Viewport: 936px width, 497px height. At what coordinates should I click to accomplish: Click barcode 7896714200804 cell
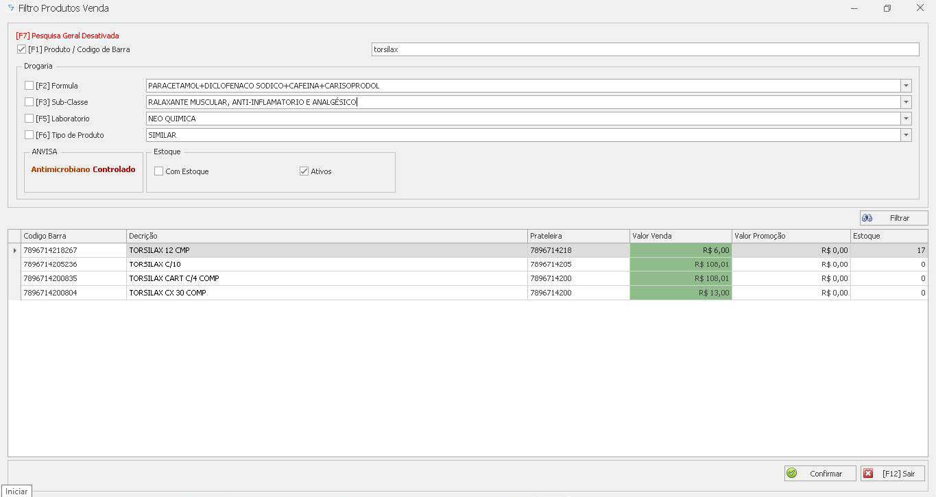tap(73, 293)
